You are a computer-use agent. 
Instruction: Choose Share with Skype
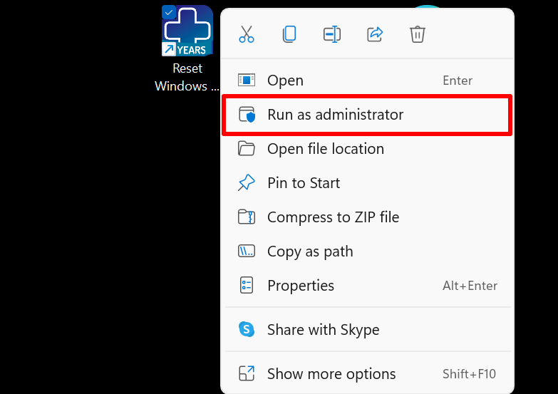coord(368,330)
